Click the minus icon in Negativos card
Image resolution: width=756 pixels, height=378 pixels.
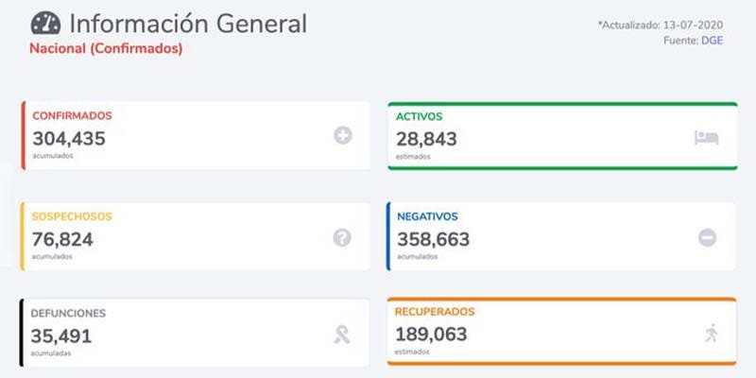pos(707,238)
